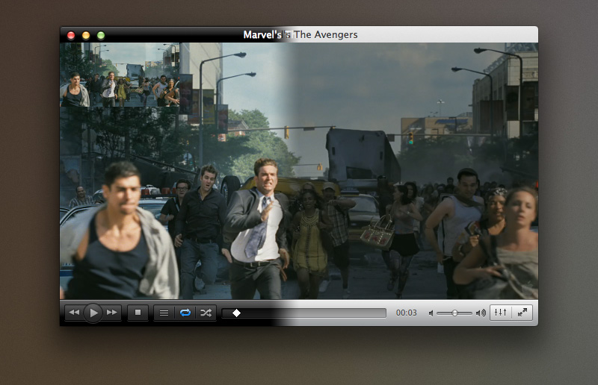
Task: Open the audio equalizer effects panel
Action: tap(501, 313)
